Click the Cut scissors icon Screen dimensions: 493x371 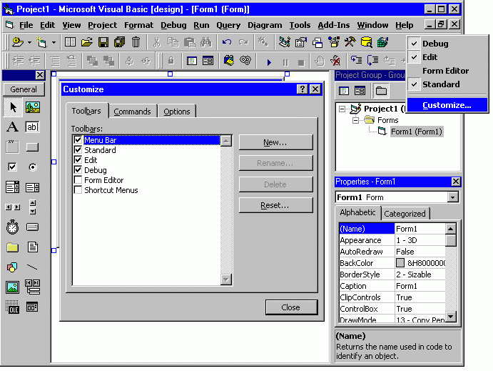[x=156, y=42]
